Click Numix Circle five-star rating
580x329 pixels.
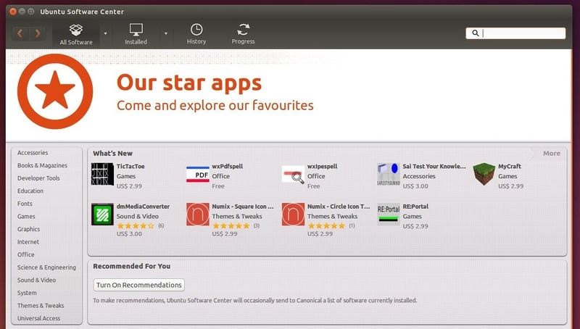pyautogui.click(x=326, y=225)
